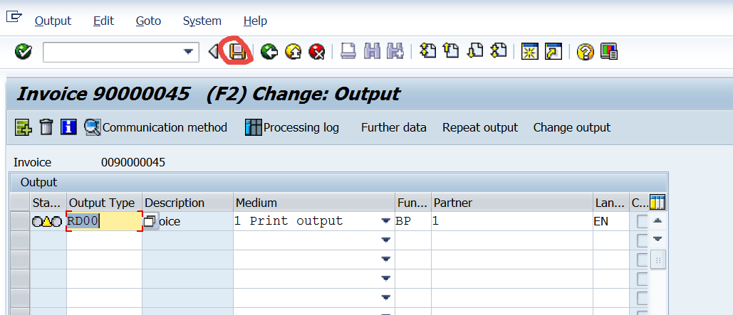Image resolution: width=733 pixels, height=315 pixels.
Task: Click the Save icon in the toolbar
Action: pyautogui.click(x=236, y=51)
